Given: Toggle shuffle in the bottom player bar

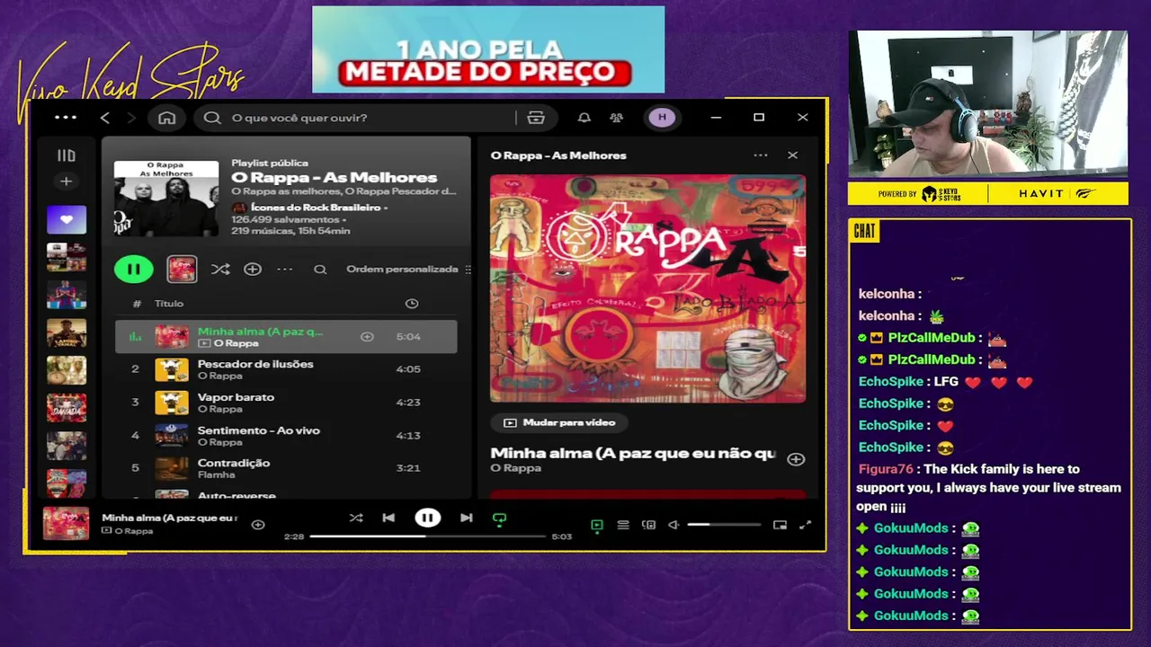Looking at the screenshot, I should coord(356,518).
